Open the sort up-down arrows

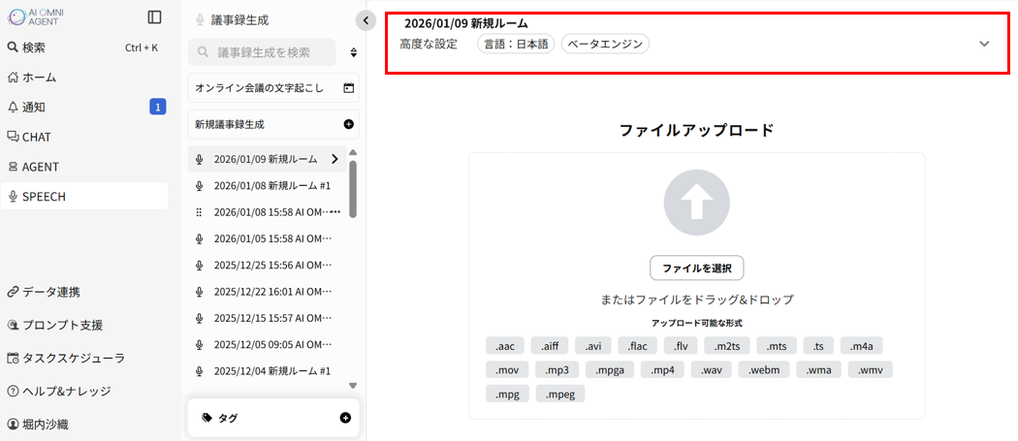pyautogui.click(x=353, y=52)
